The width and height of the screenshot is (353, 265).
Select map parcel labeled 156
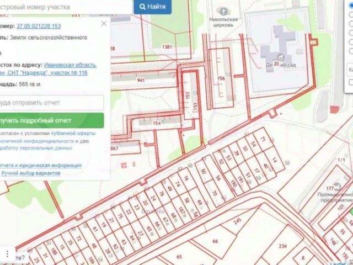221,78
